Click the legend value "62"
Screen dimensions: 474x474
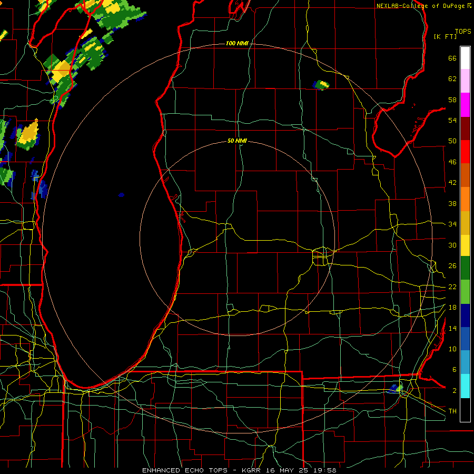click(452, 79)
